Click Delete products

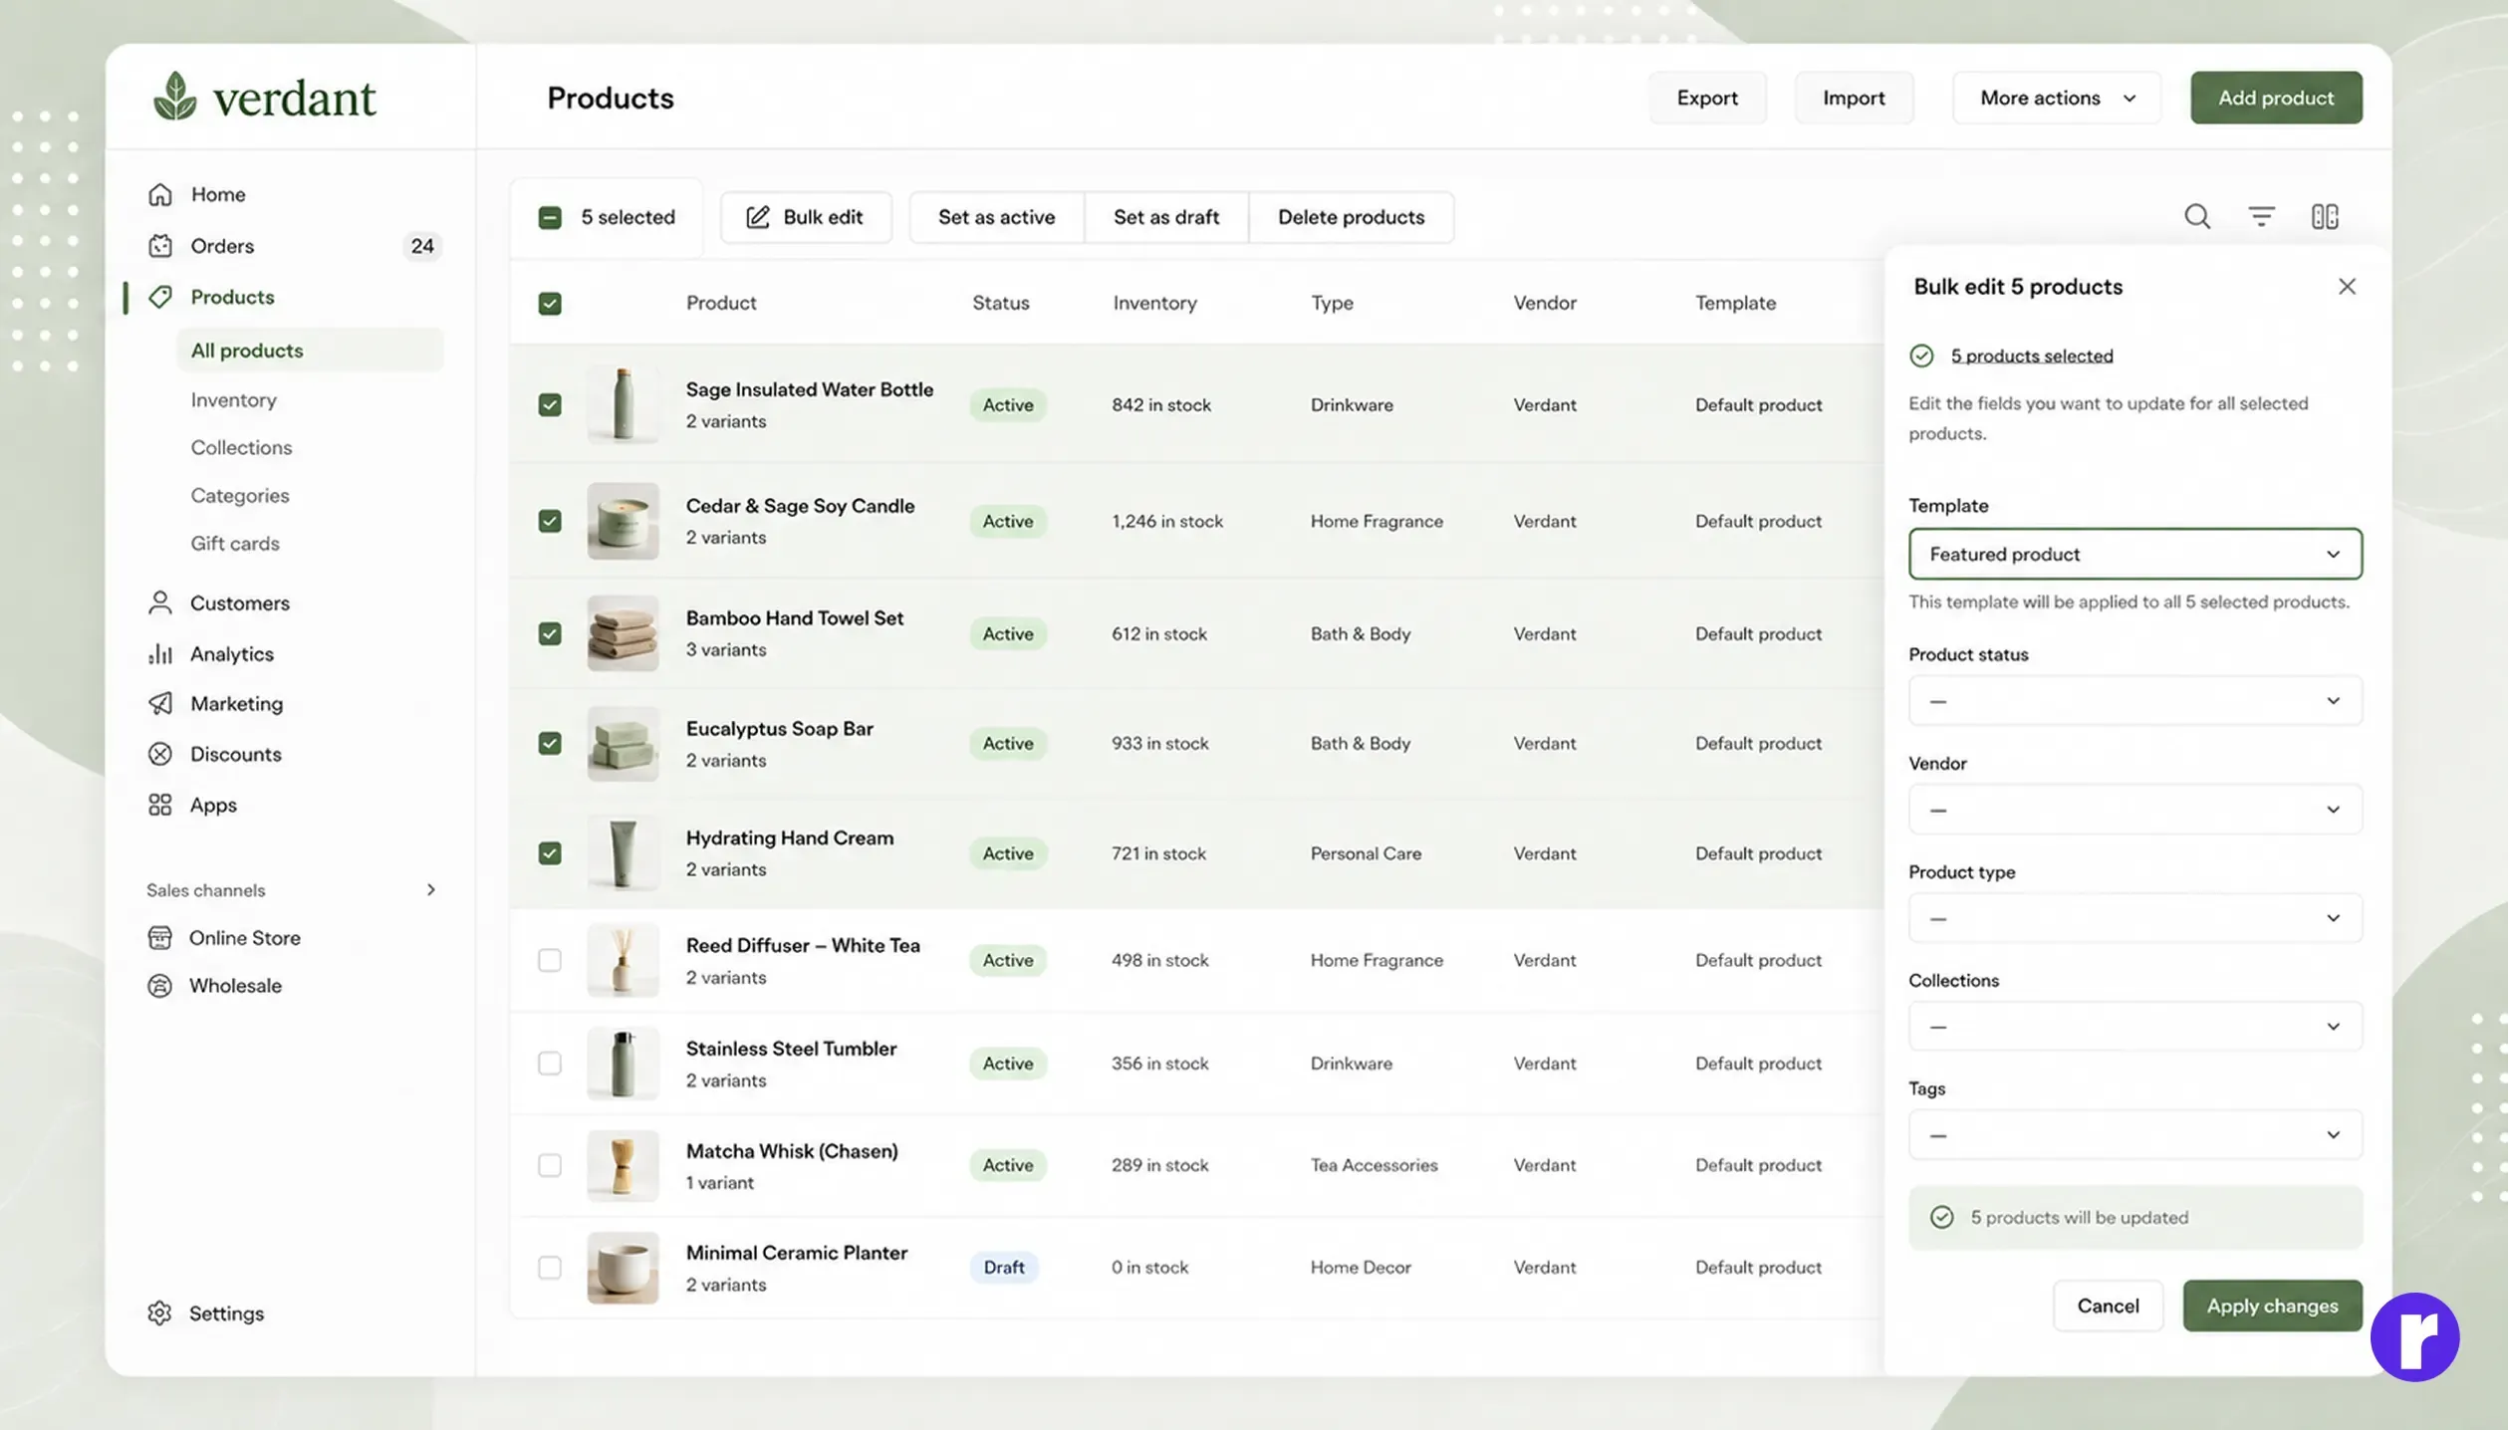tap(1351, 217)
